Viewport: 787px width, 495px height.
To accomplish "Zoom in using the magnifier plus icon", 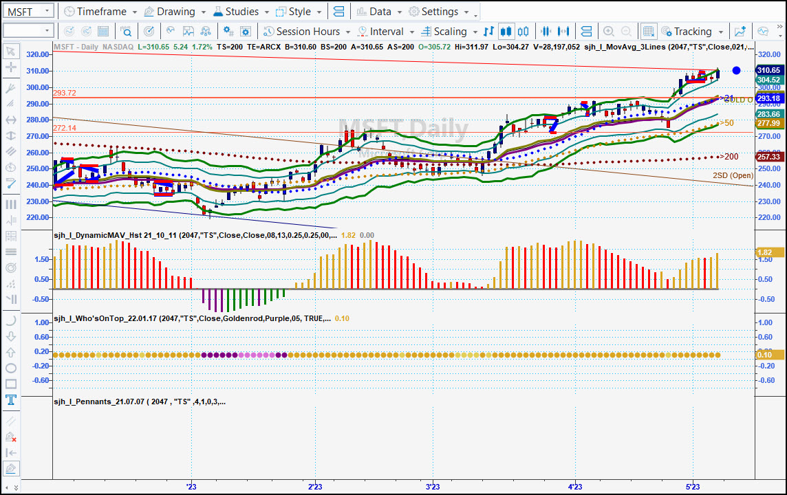I will point(609,32).
